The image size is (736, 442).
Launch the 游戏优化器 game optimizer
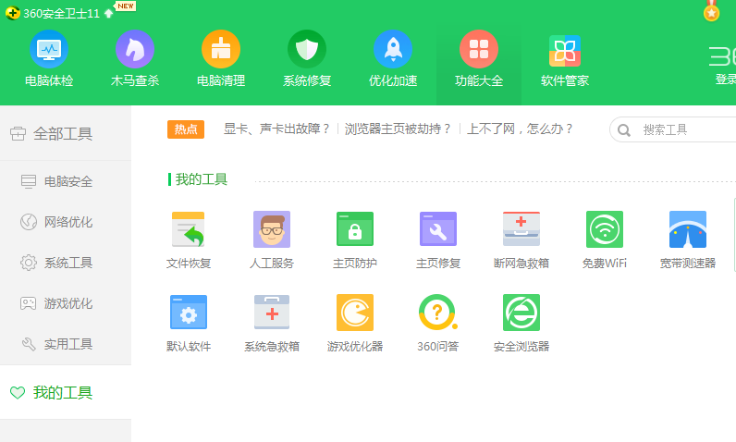[355, 324]
